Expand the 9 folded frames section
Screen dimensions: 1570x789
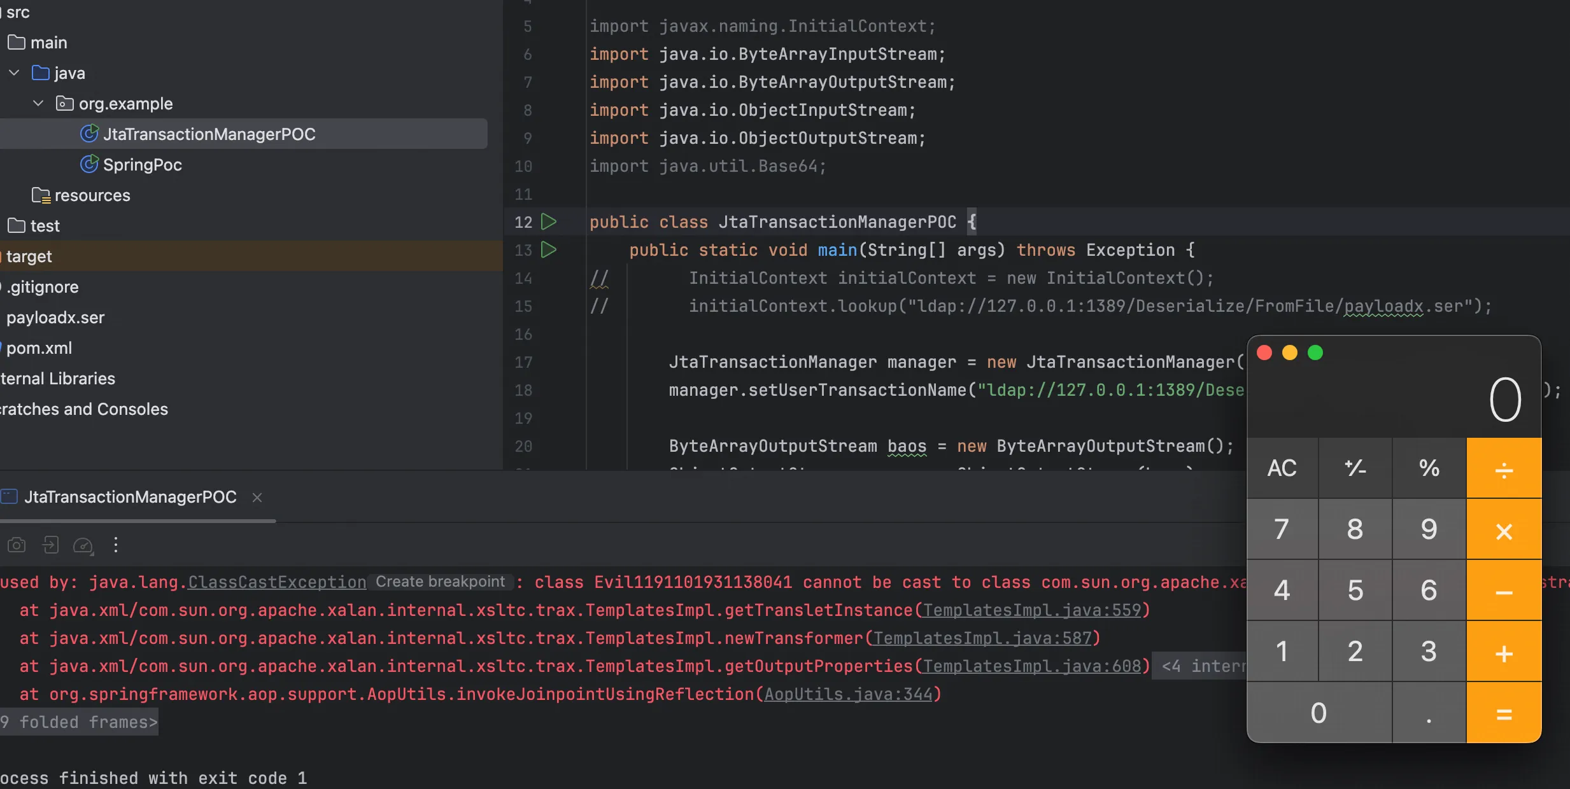click(79, 722)
